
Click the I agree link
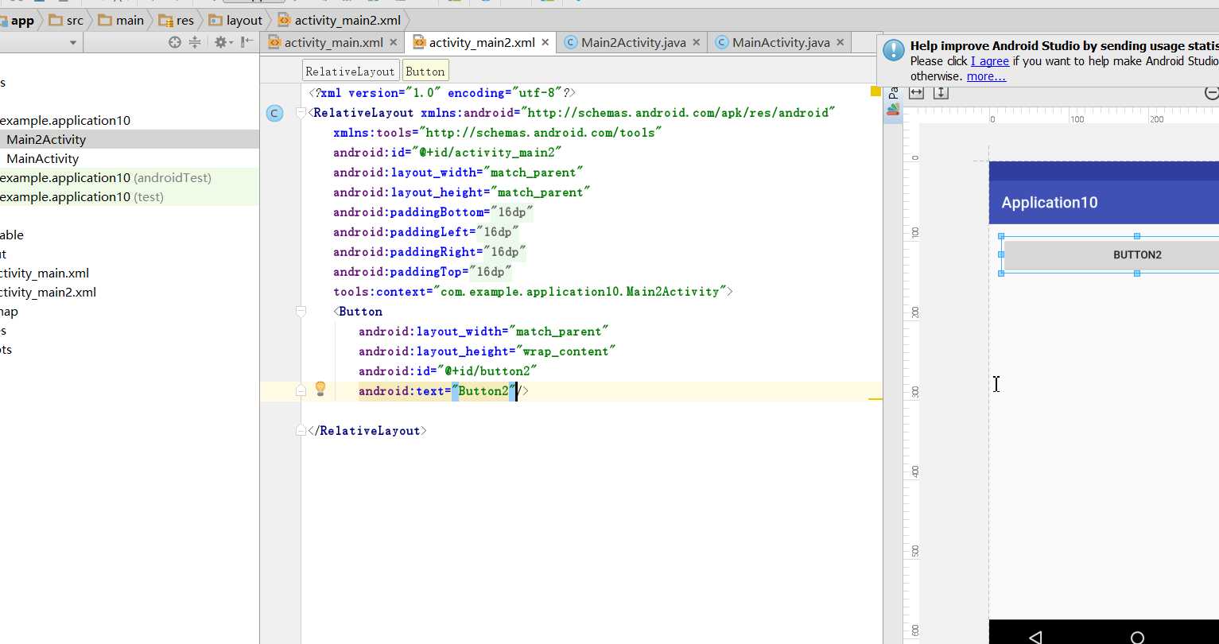click(x=990, y=61)
